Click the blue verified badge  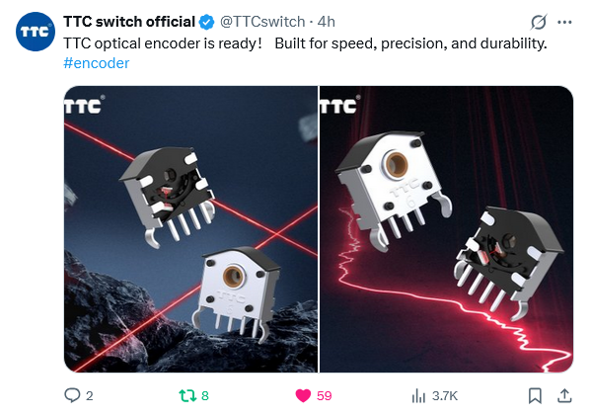coord(206,22)
